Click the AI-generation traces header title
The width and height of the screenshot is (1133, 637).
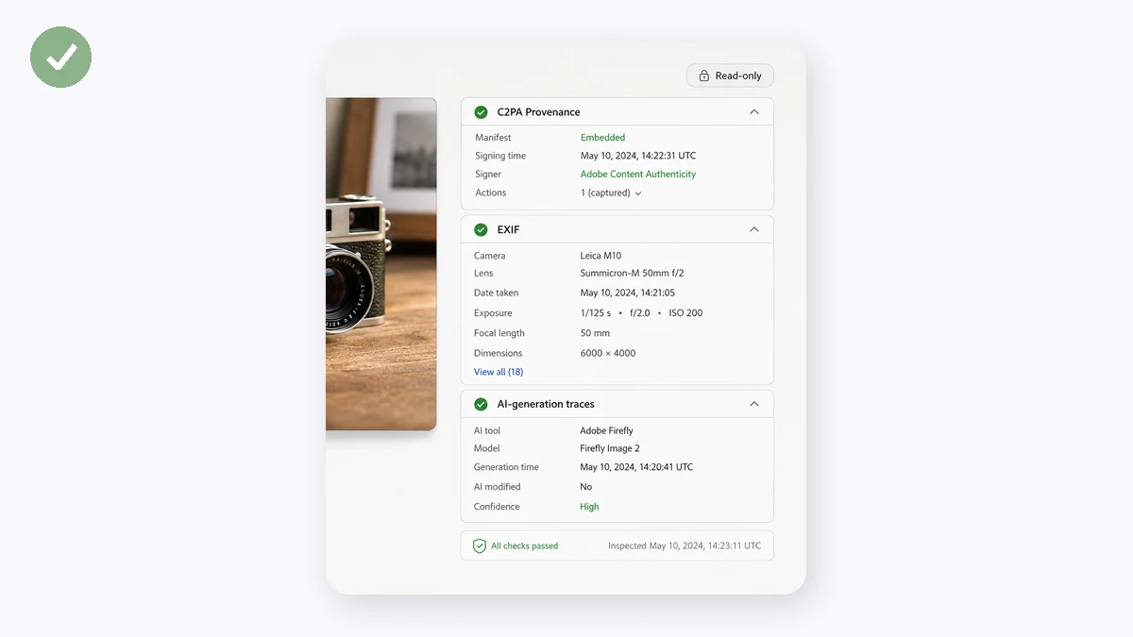coord(546,404)
